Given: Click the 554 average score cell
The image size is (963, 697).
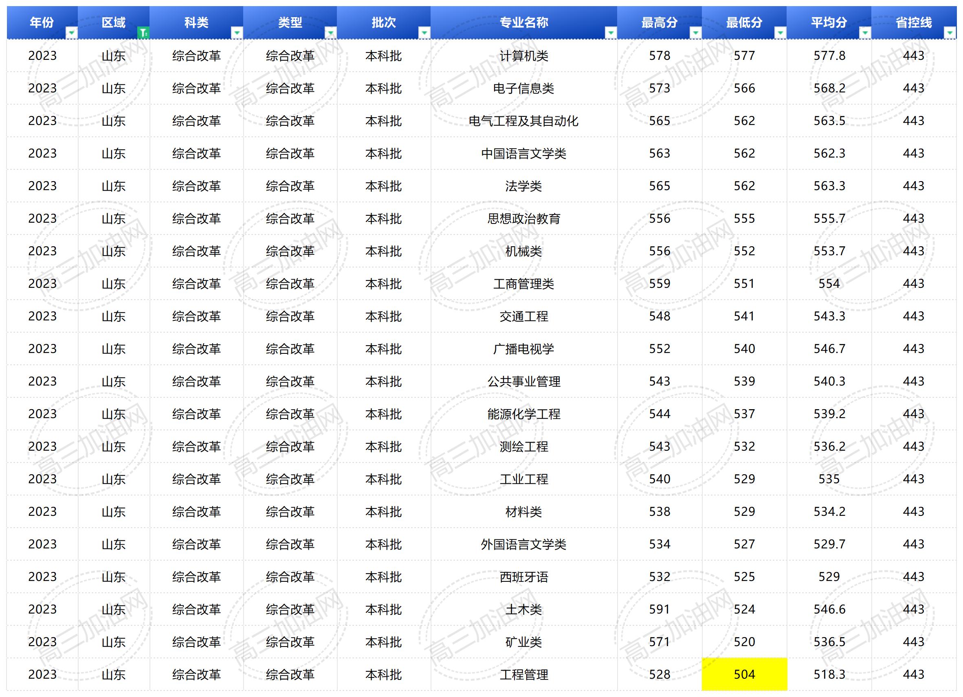Looking at the screenshot, I should click(x=829, y=283).
